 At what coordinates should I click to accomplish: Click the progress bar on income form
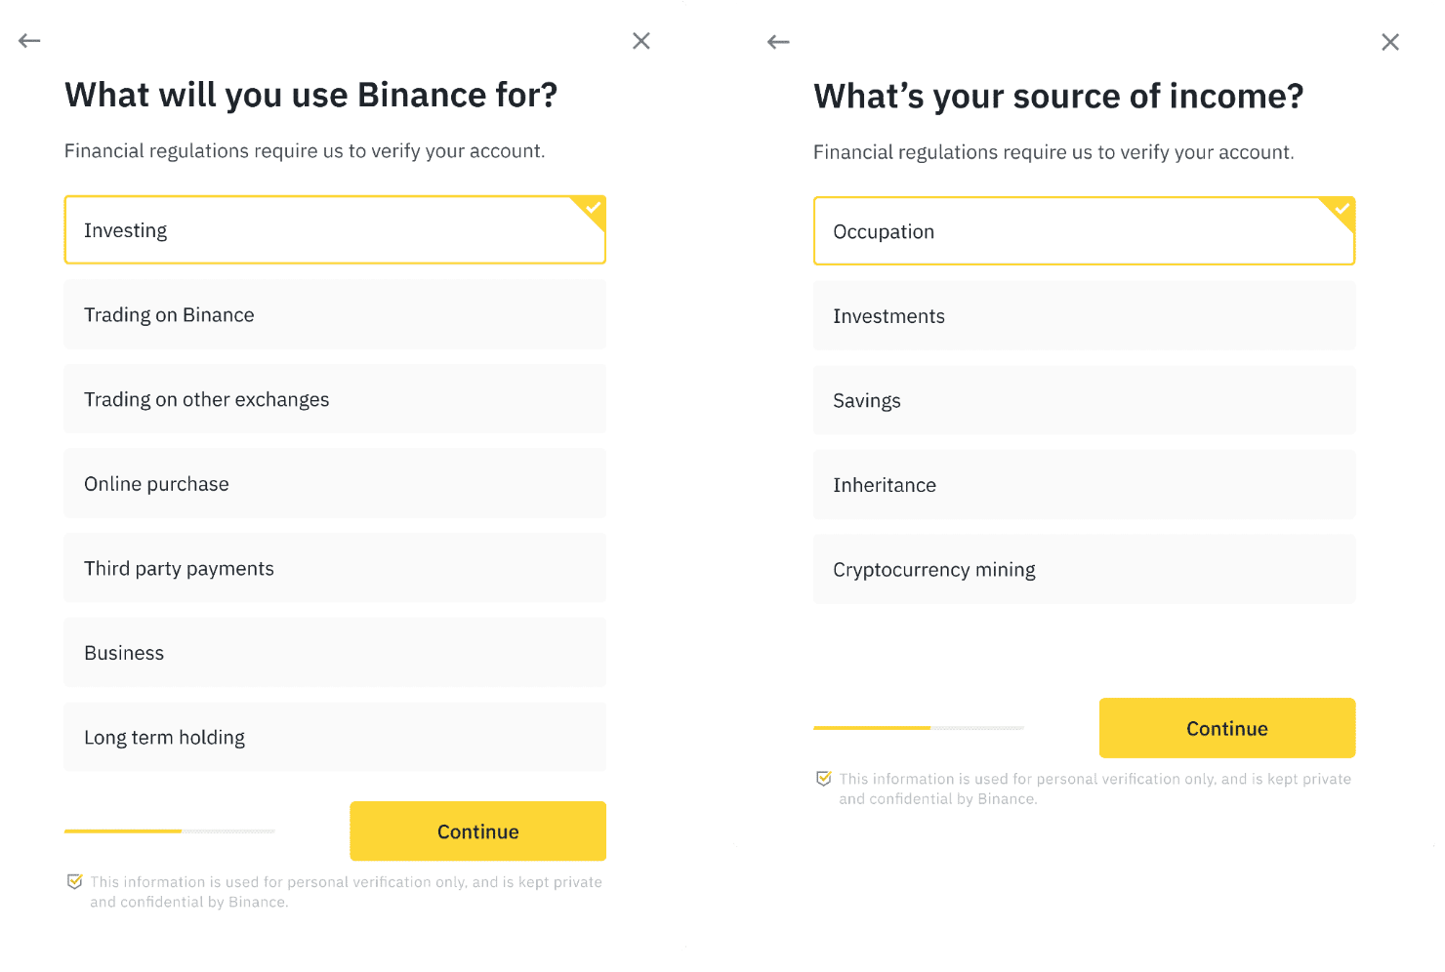tap(919, 728)
